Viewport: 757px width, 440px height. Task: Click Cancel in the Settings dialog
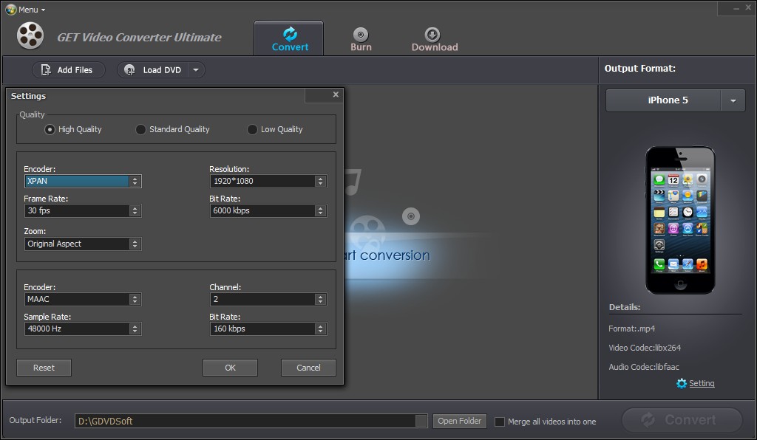(308, 368)
